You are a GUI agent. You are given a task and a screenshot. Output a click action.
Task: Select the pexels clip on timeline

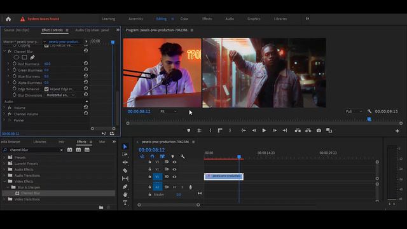coord(224,176)
